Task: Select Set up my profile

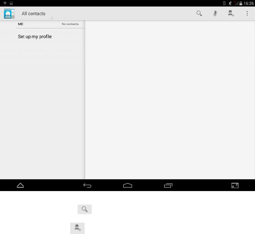Action: pos(35,36)
